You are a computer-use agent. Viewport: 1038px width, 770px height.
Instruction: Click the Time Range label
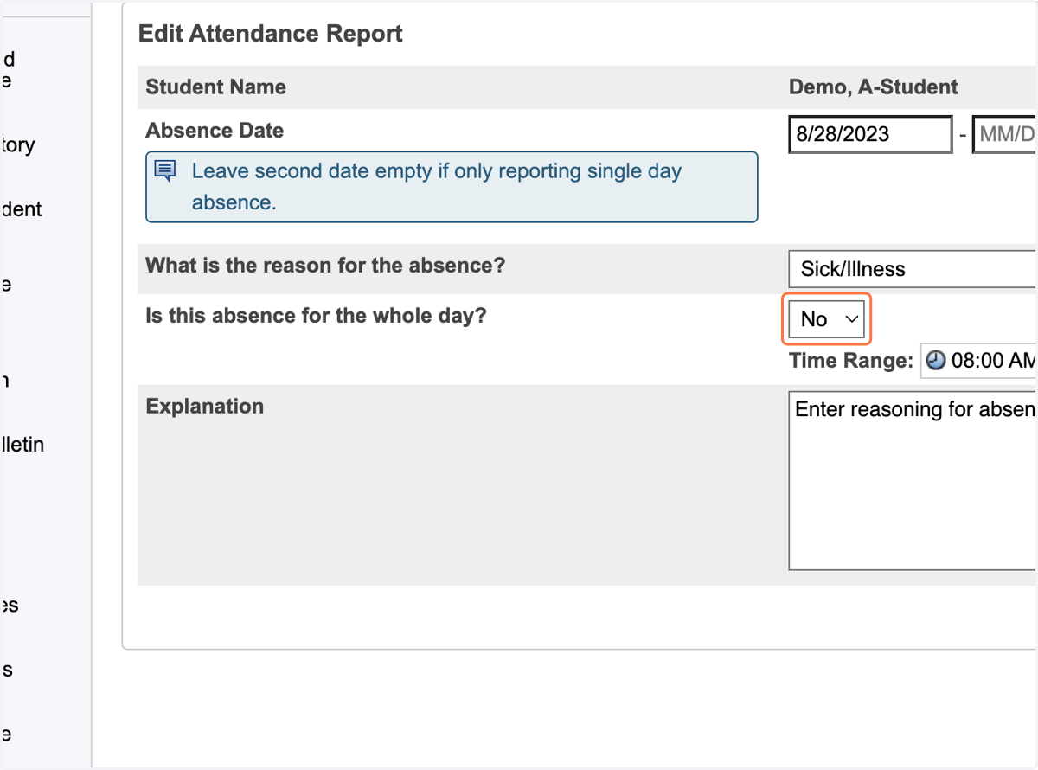pyautogui.click(x=851, y=361)
